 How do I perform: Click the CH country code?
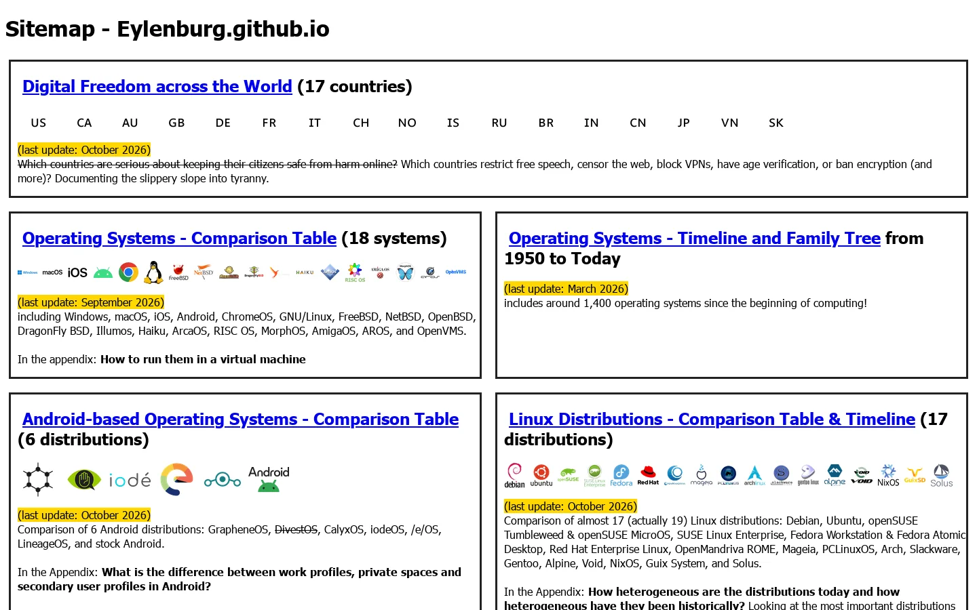pyautogui.click(x=361, y=123)
